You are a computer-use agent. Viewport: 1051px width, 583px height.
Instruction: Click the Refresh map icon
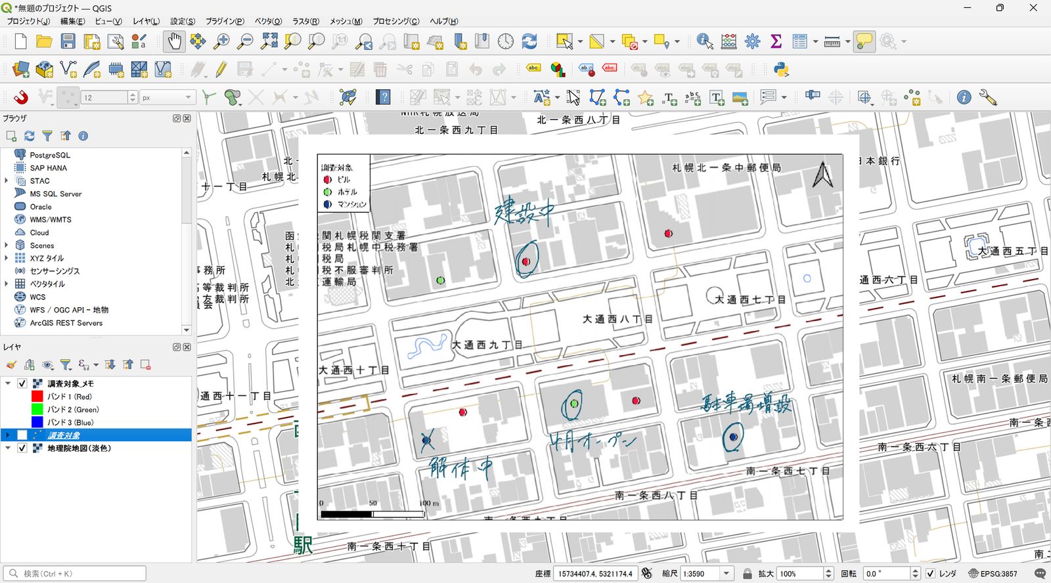pyautogui.click(x=529, y=42)
